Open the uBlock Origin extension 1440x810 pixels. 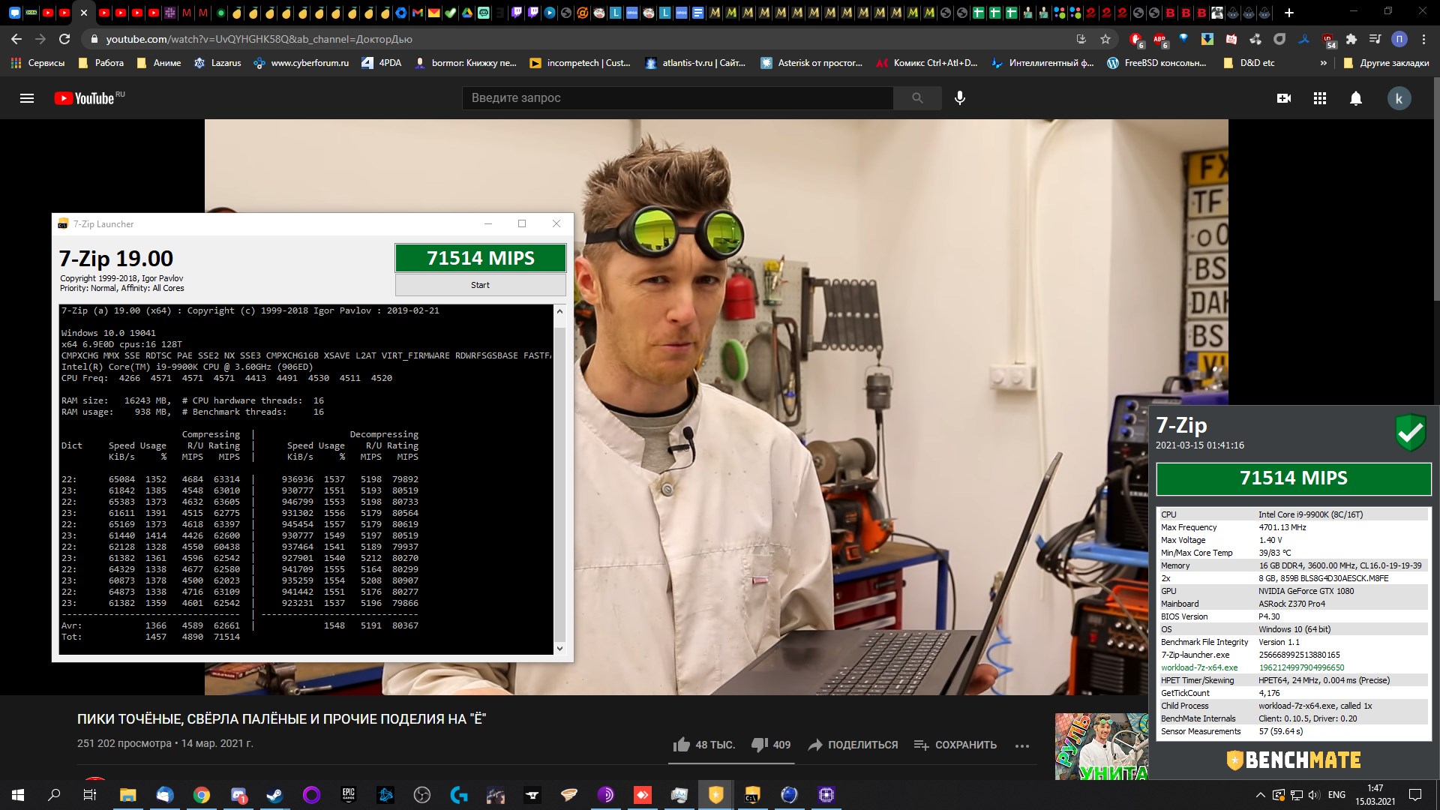pyautogui.click(x=1327, y=39)
